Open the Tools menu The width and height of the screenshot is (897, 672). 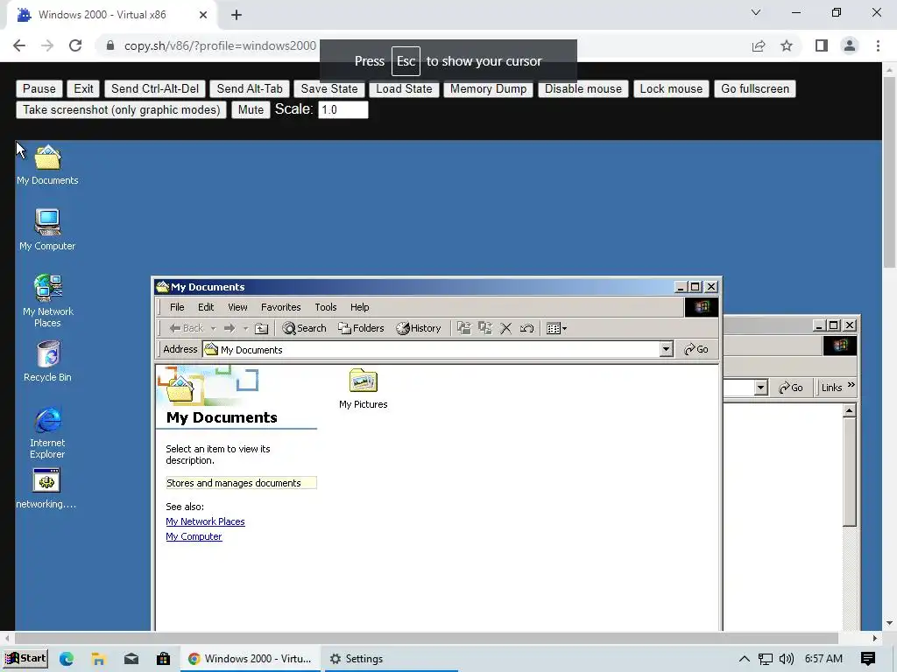326,307
